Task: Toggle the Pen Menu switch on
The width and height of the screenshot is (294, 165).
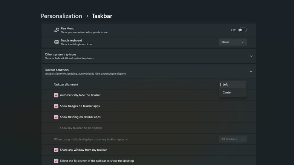Action: tap(242, 30)
